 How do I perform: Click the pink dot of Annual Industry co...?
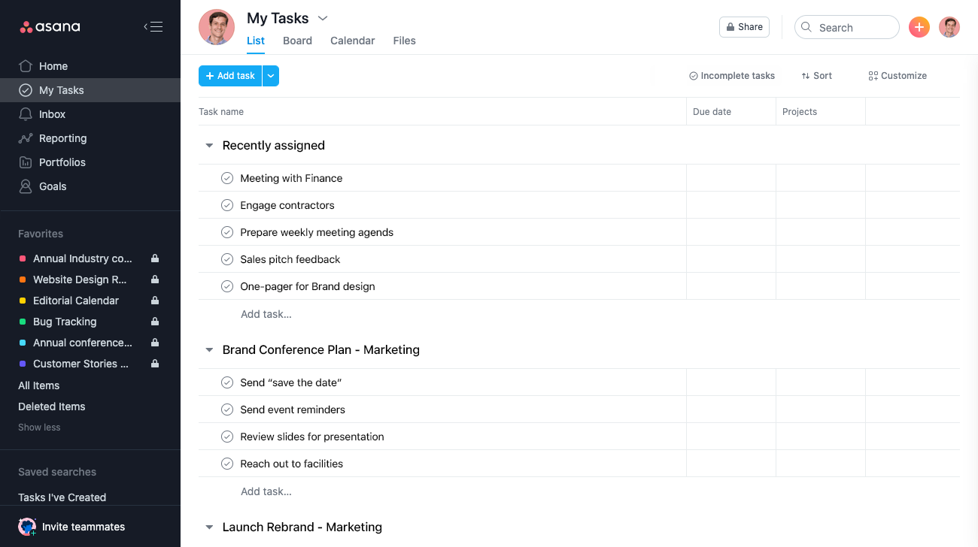coord(23,258)
